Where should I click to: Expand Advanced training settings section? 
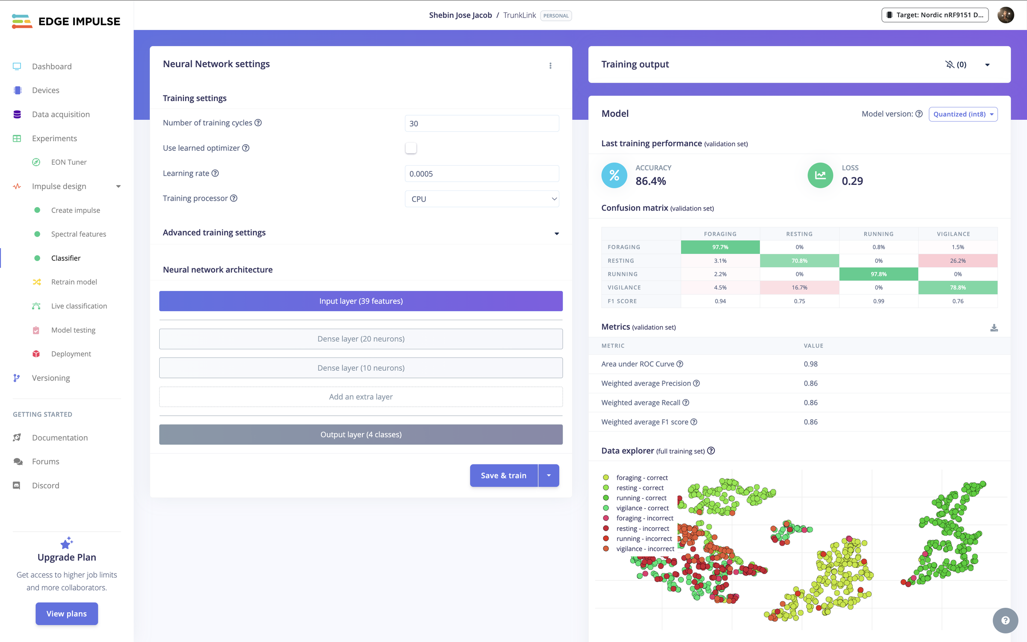click(x=361, y=232)
